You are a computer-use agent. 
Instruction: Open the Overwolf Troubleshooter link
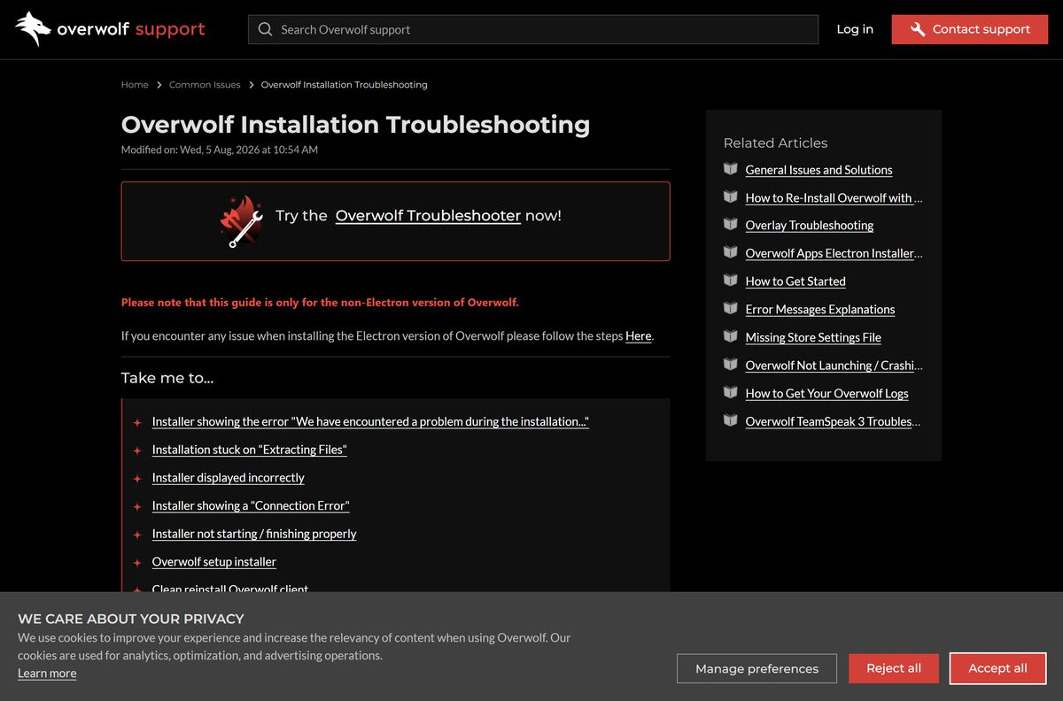[428, 215]
